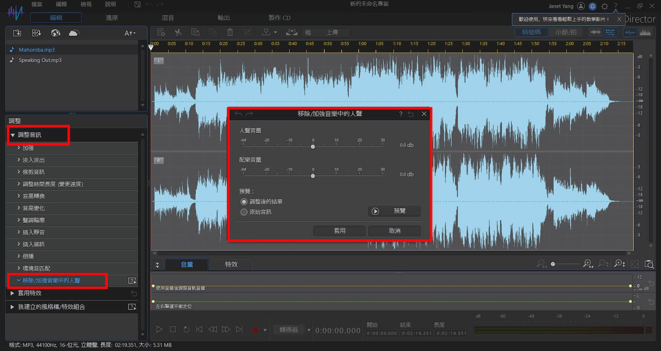The height and width of the screenshot is (351, 661).
Task: Click the download media from web icon
Action: pyautogui.click(x=55, y=33)
